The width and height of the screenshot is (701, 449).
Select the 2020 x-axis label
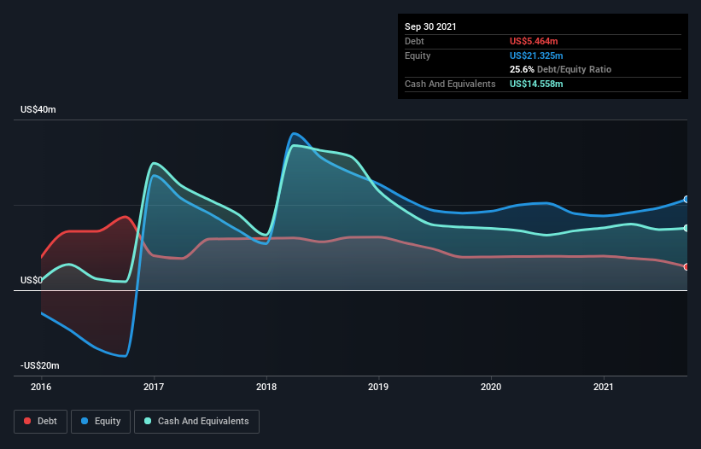pos(491,387)
